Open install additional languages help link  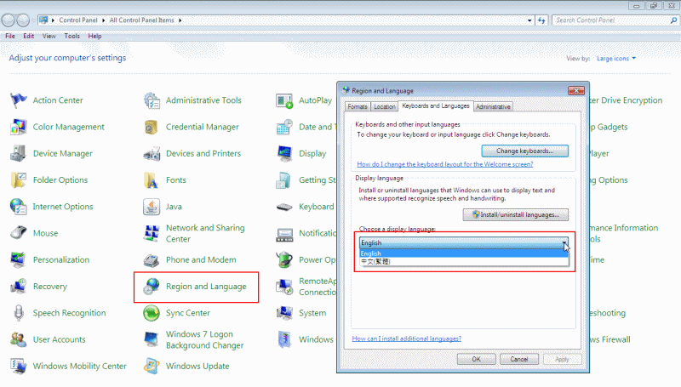(x=407, y=339)
